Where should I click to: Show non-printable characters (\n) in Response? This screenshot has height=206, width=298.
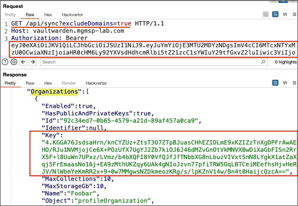tap(285, 83)
